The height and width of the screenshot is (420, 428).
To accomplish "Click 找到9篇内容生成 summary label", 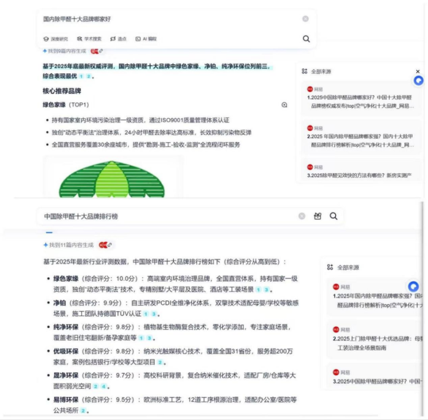I will click(x=67, y=51).
